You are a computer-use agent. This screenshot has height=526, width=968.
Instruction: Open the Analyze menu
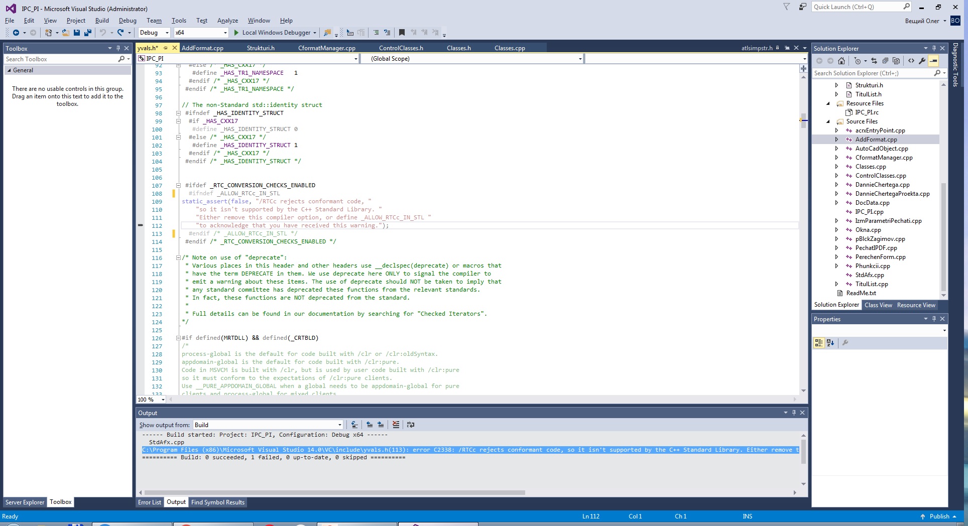click(227, 21)
